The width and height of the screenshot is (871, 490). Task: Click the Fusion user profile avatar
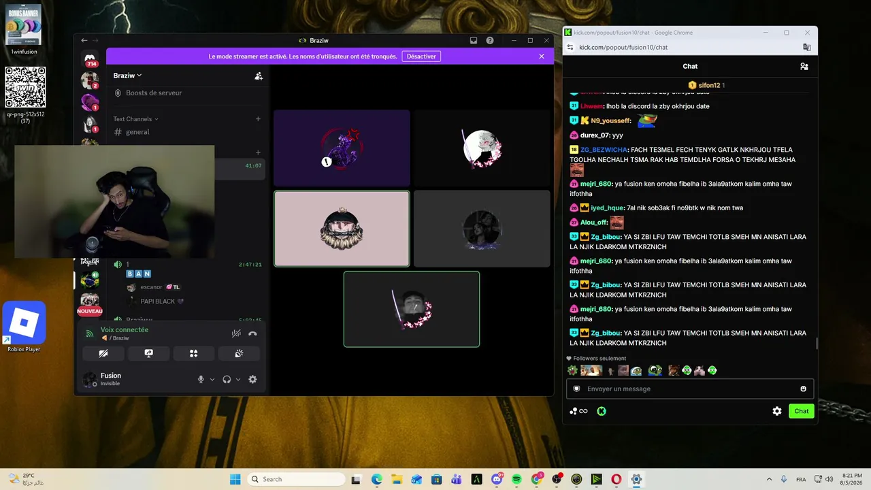click(90, 379)
